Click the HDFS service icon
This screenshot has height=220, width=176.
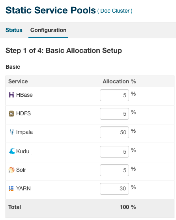[11, 113]
